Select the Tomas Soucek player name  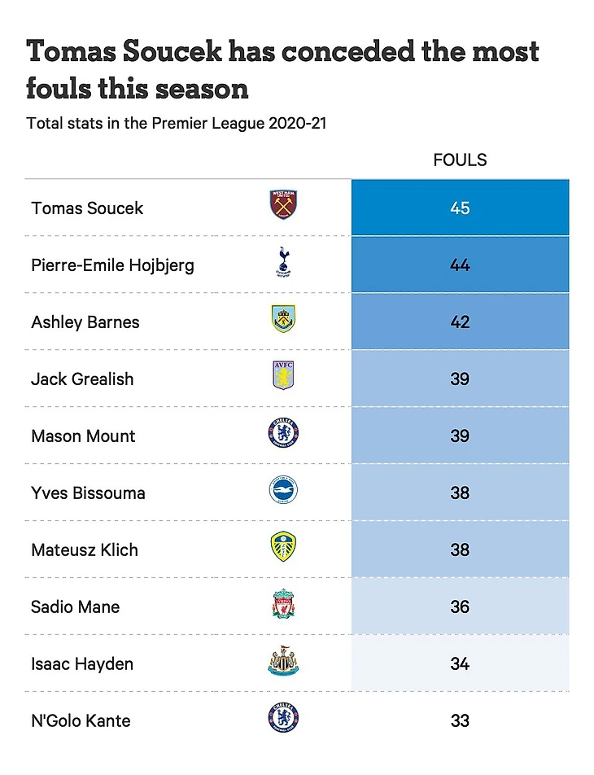(x=87, y=208)
